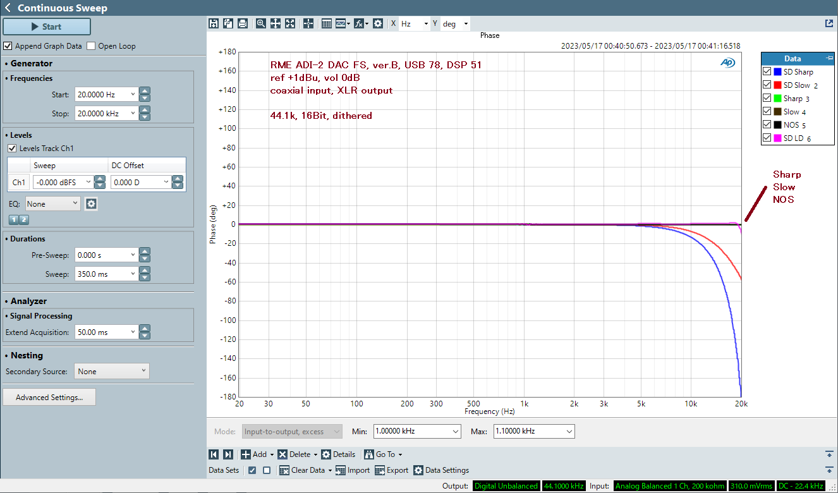Open the DC Offset dropdown
The image size is (838, 493).
166,182
